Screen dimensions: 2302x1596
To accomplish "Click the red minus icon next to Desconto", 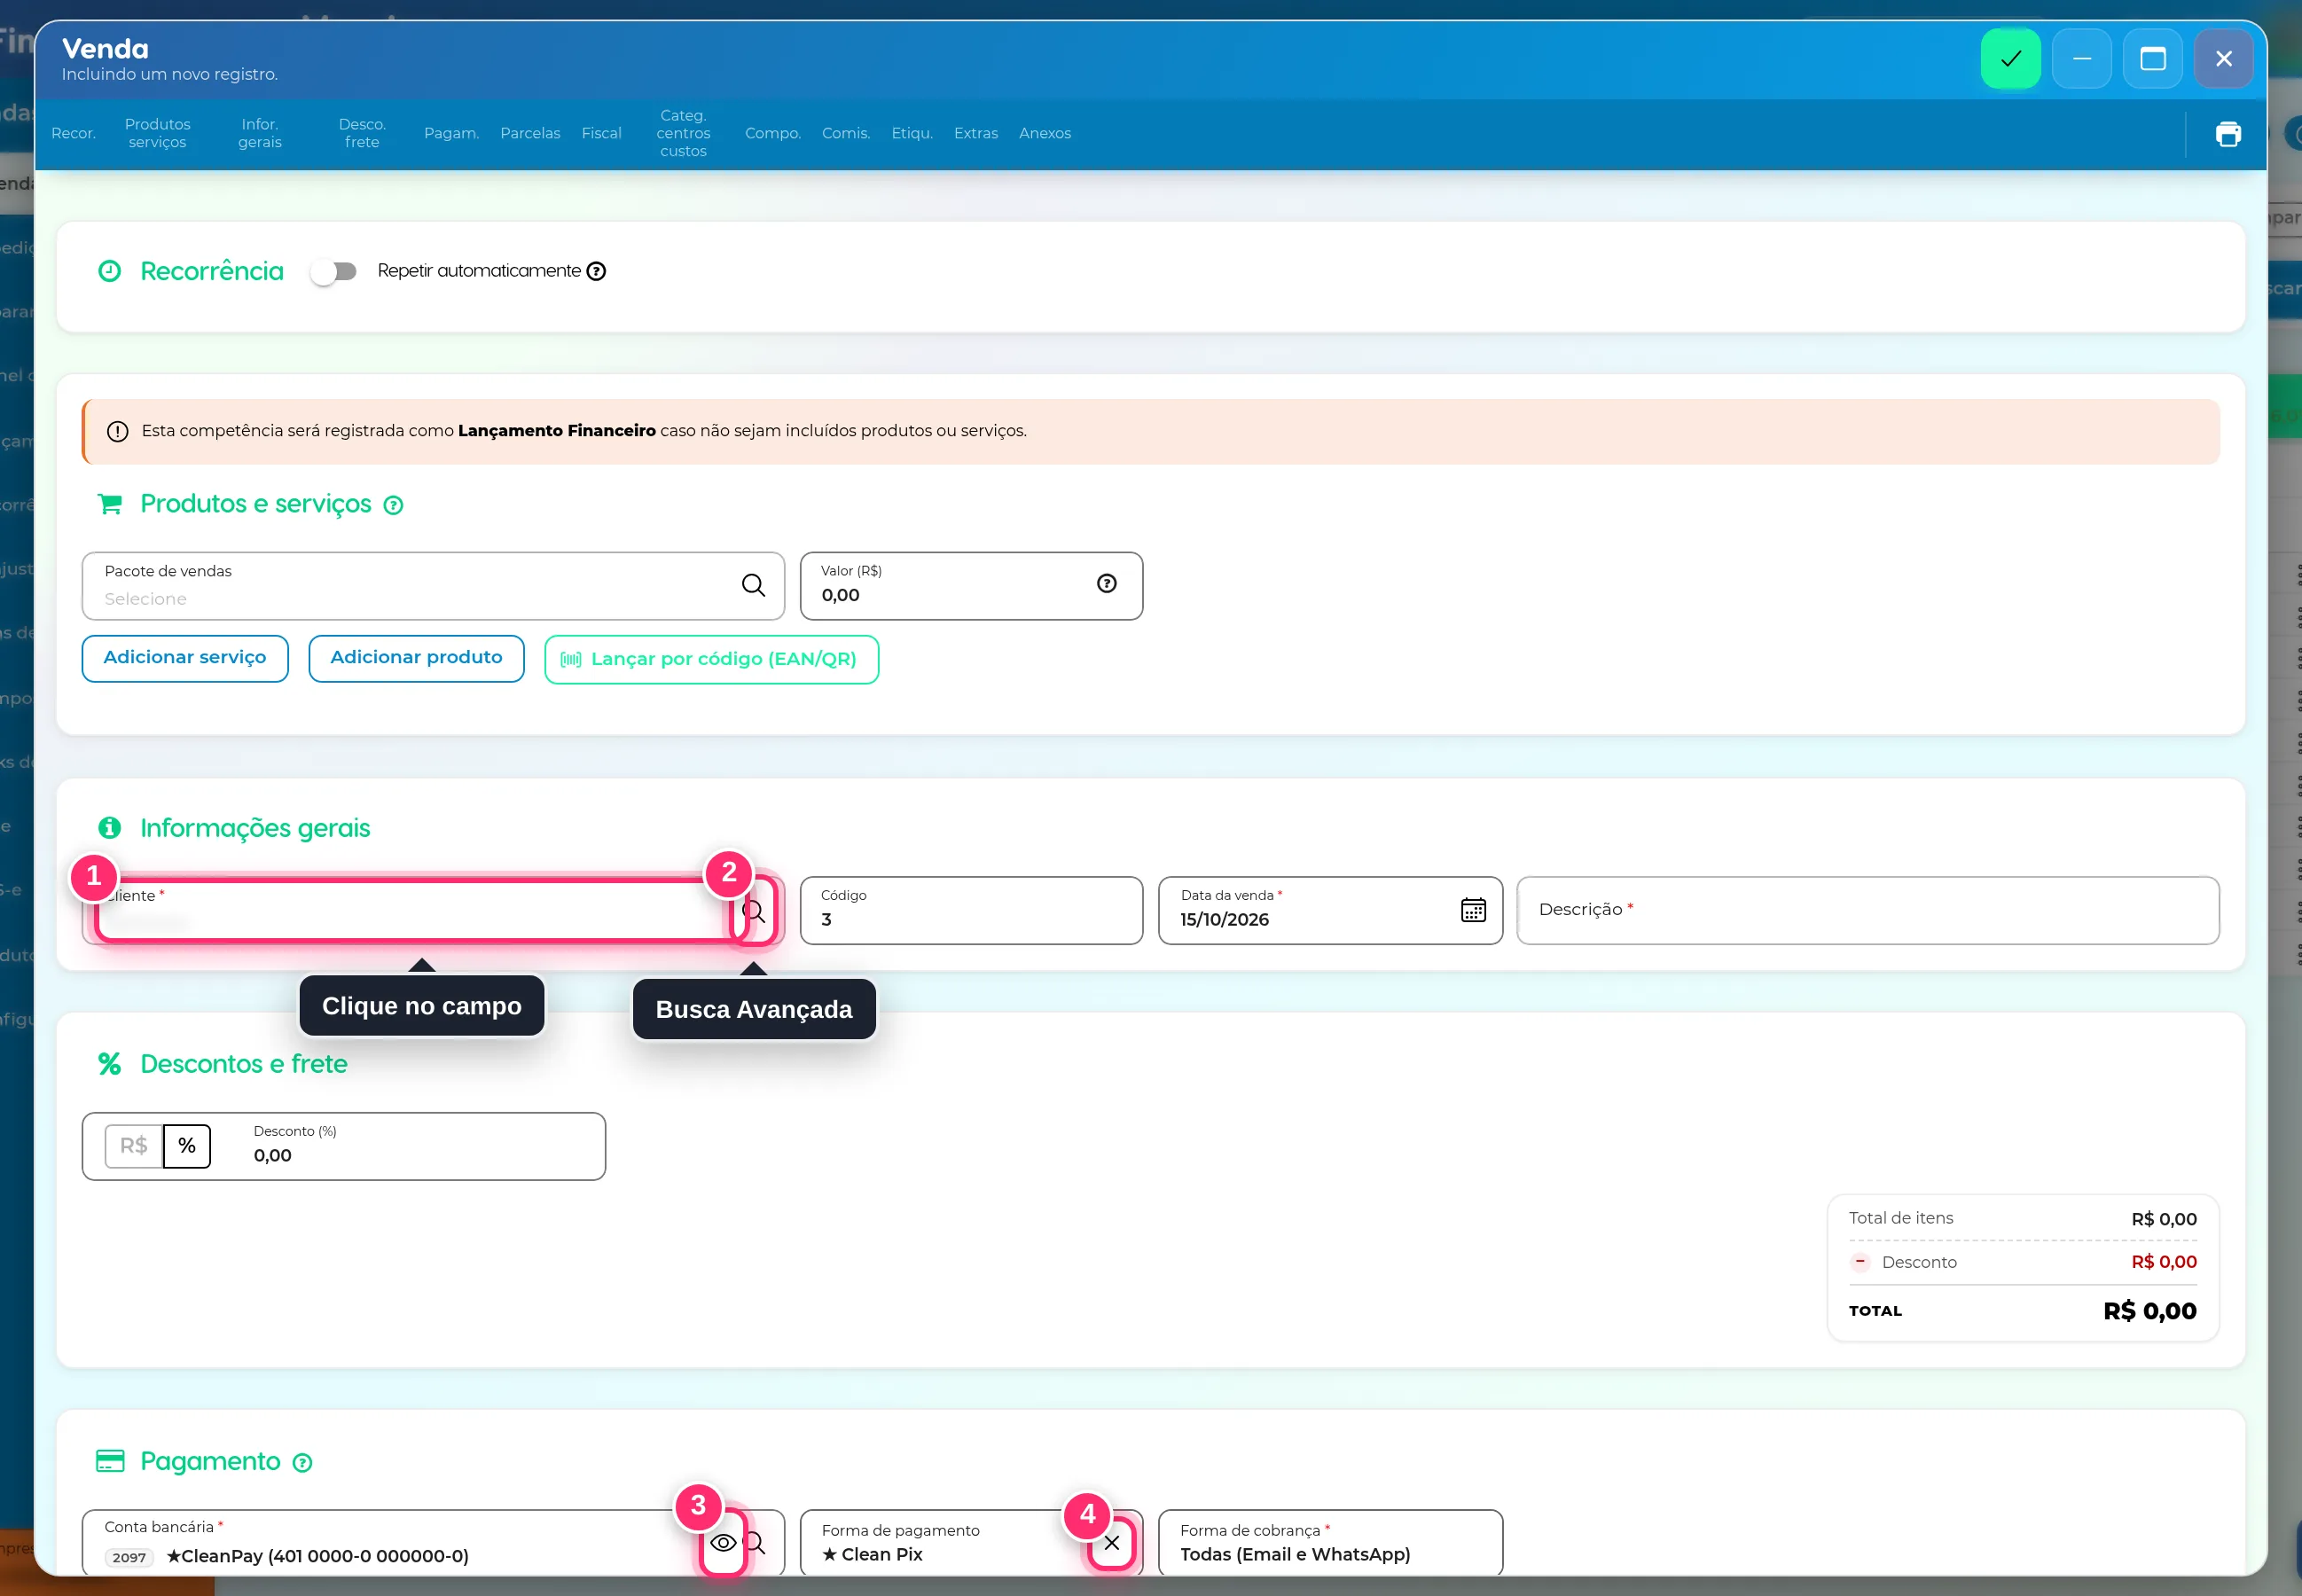I will pos(1860,1261).
